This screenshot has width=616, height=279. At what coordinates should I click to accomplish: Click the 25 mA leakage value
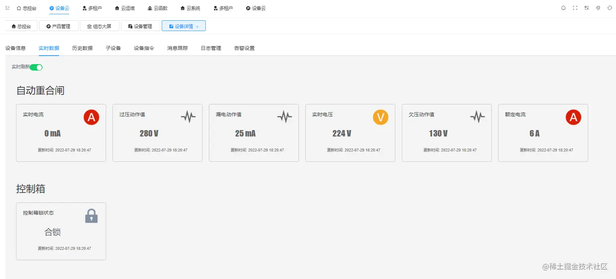click(x=245, y=133)
